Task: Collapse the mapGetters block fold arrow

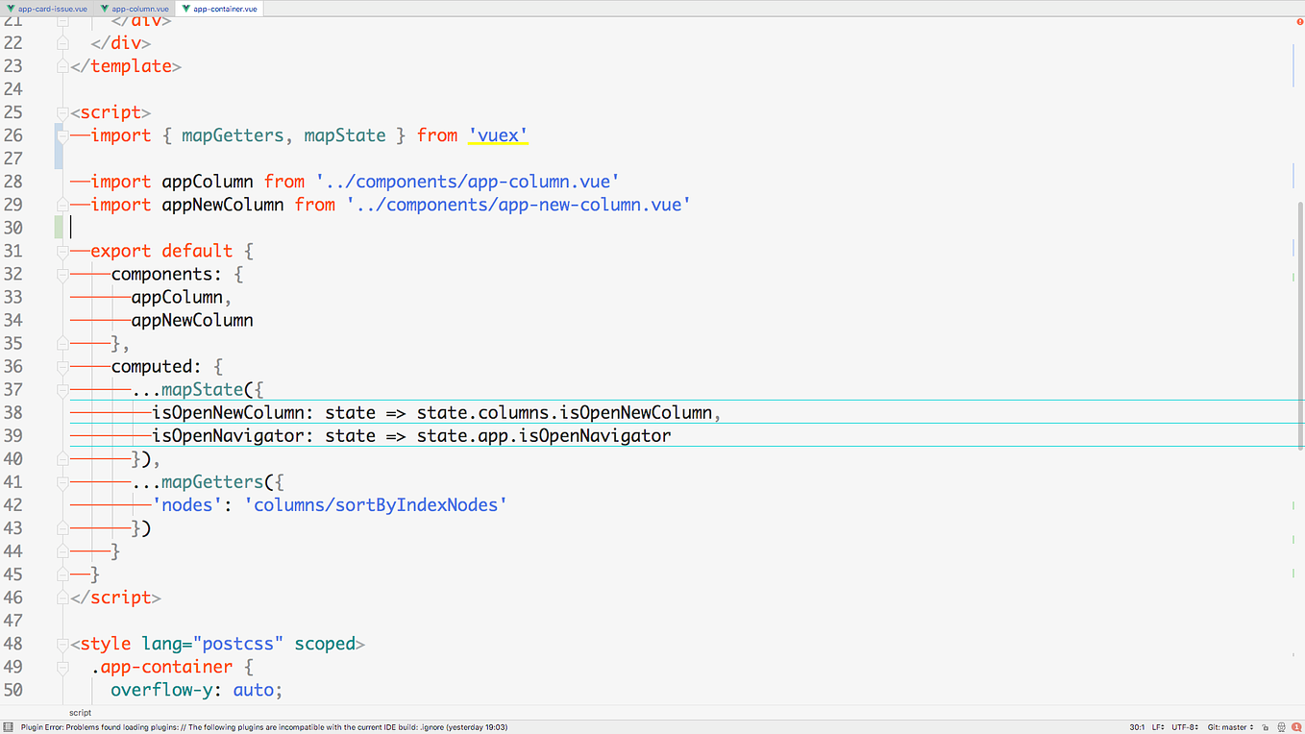Action: coord(62,481)
